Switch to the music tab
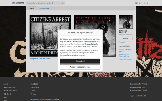162x101 pixels. coord(32,8)
